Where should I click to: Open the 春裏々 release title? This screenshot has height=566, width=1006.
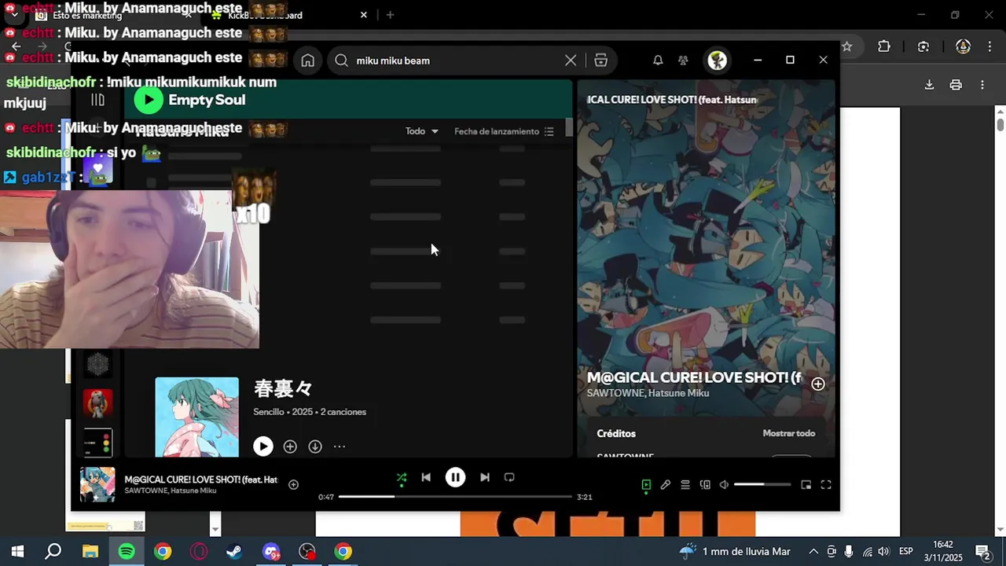[283, 388]
